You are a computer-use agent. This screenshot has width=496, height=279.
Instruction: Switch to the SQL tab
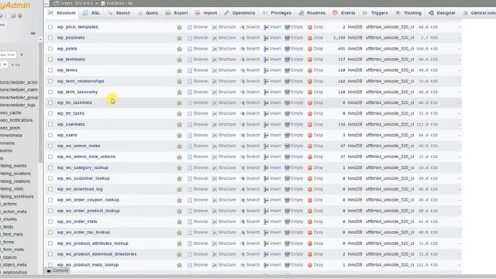[x=92, y=13]
